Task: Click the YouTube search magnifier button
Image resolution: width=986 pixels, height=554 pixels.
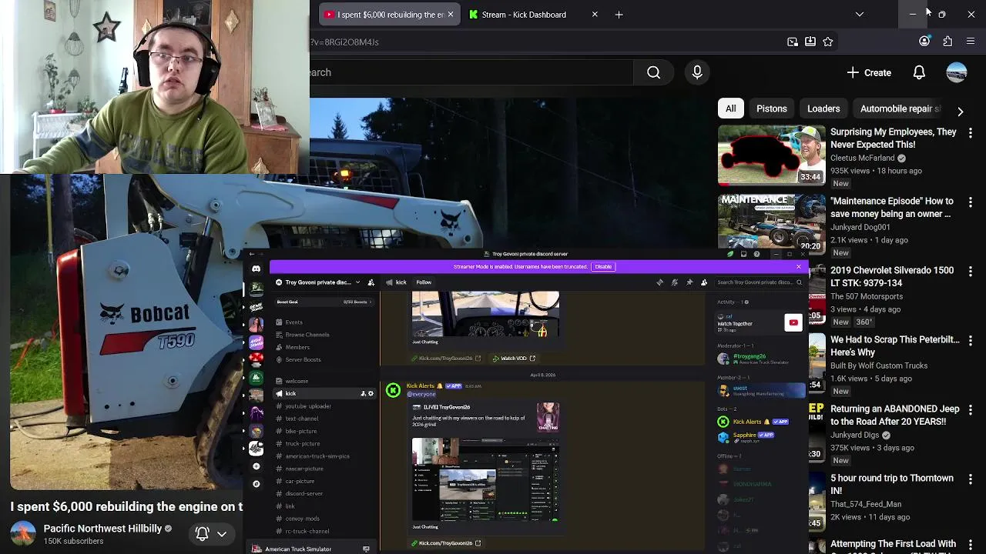Action: click(653, 72)
